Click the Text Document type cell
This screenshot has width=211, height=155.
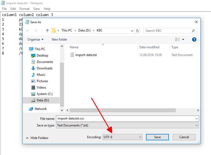pyautogui.click(x=182, y=55)
